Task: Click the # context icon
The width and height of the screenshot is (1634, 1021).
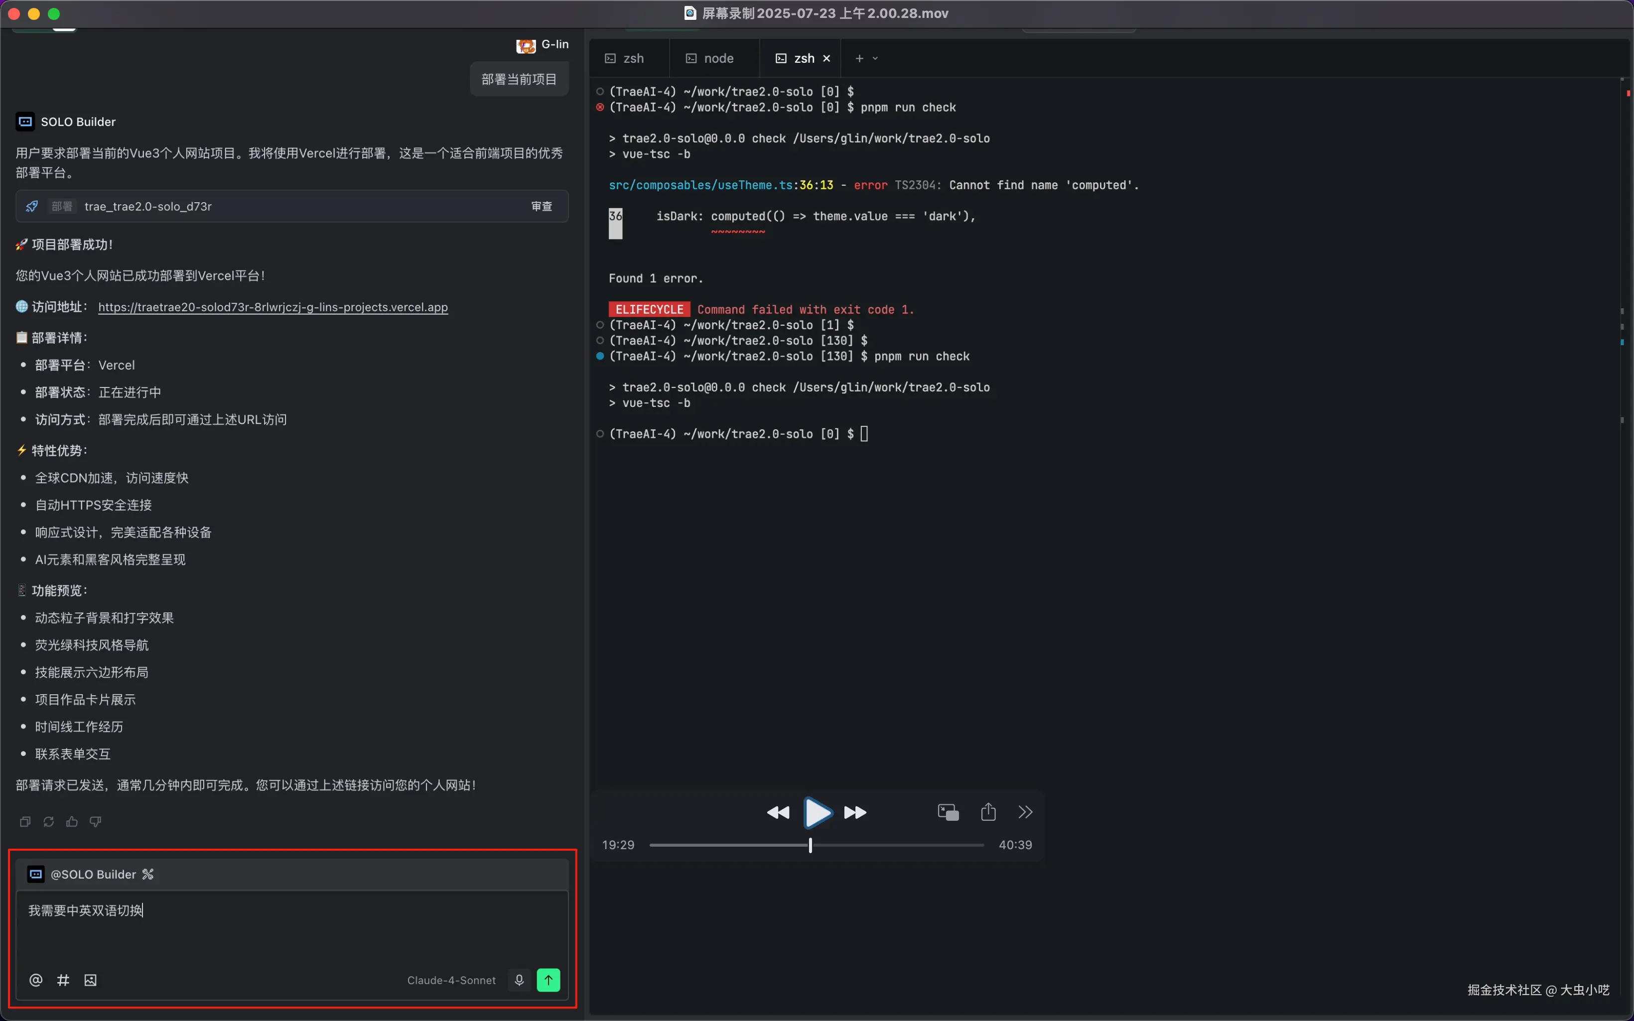Action: [63, 980]
